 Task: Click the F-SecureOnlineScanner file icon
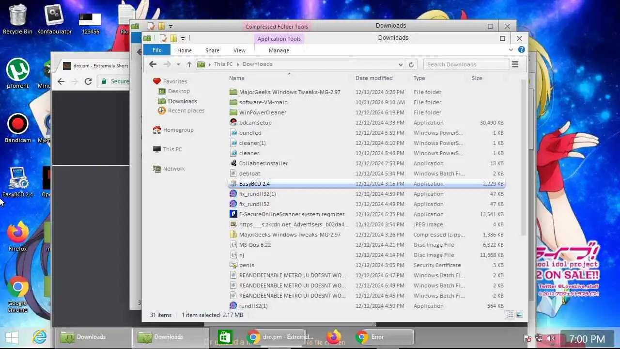233,214
